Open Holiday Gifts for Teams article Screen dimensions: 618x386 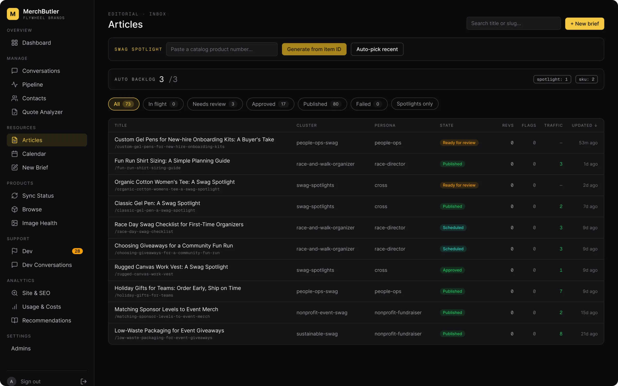click(178, 288)
